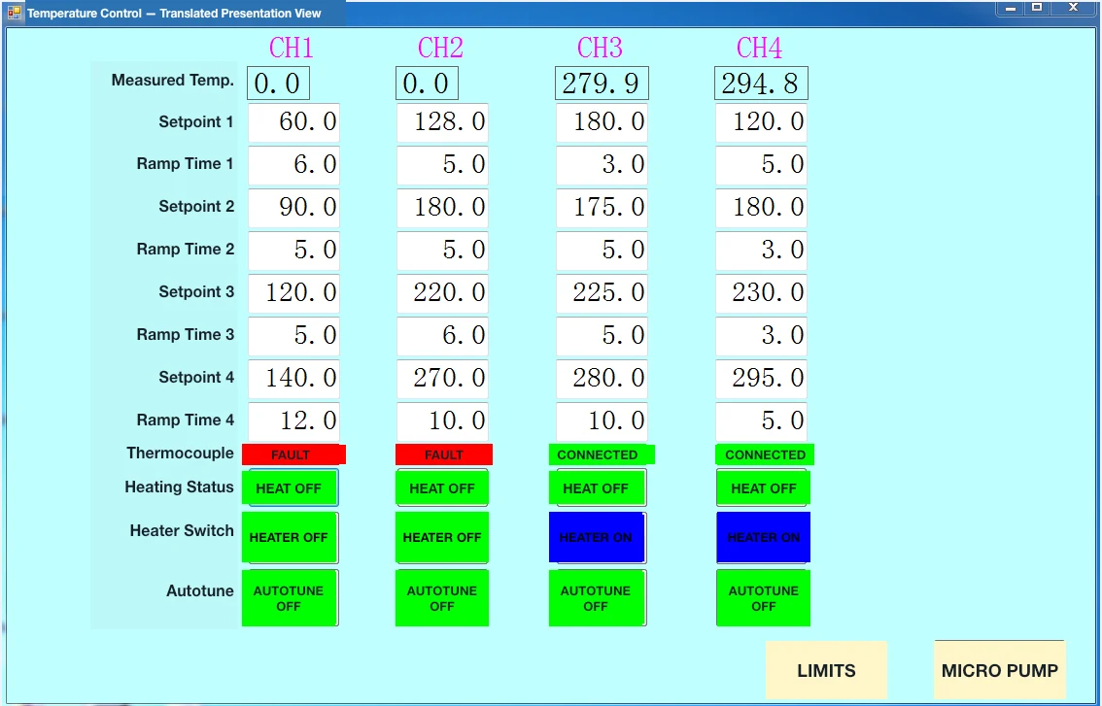Click CH2 thermocouple FAULT indicator

point(444,454)
